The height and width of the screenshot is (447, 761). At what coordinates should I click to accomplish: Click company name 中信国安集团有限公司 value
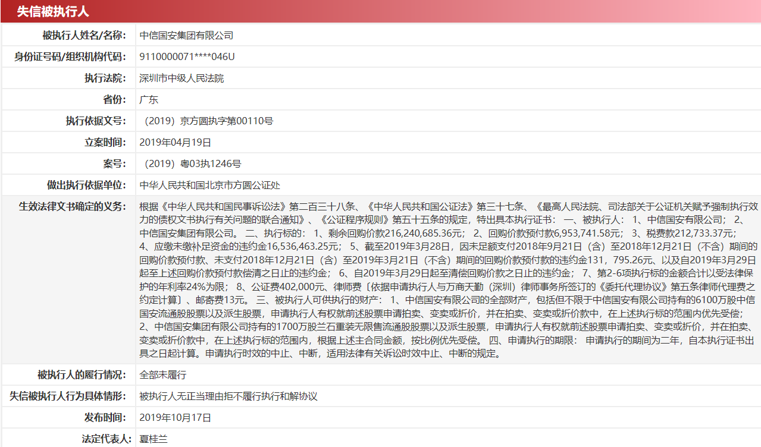186,36
